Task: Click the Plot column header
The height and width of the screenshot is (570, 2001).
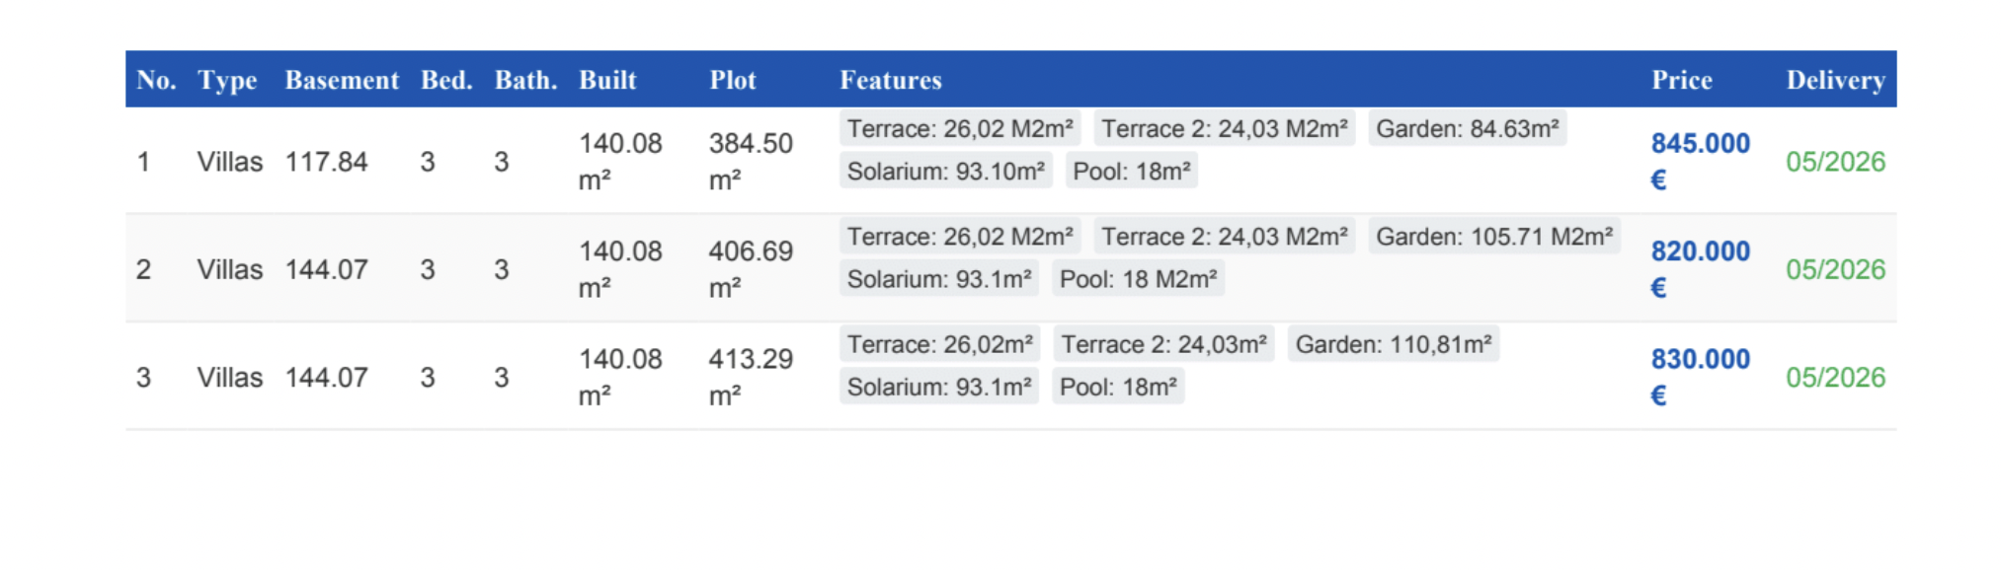Action: pos(733,80)
